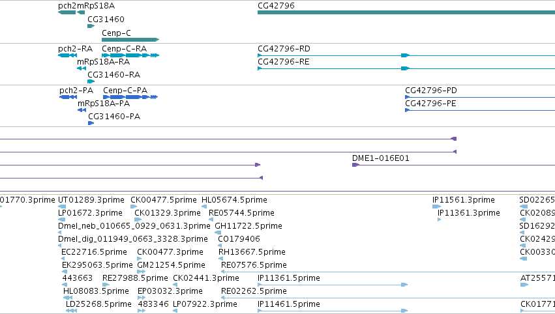555x314 pixels.
Task: Click the CG42796-PE feature line
Action: pyautogui.click(x=480, y=110)
